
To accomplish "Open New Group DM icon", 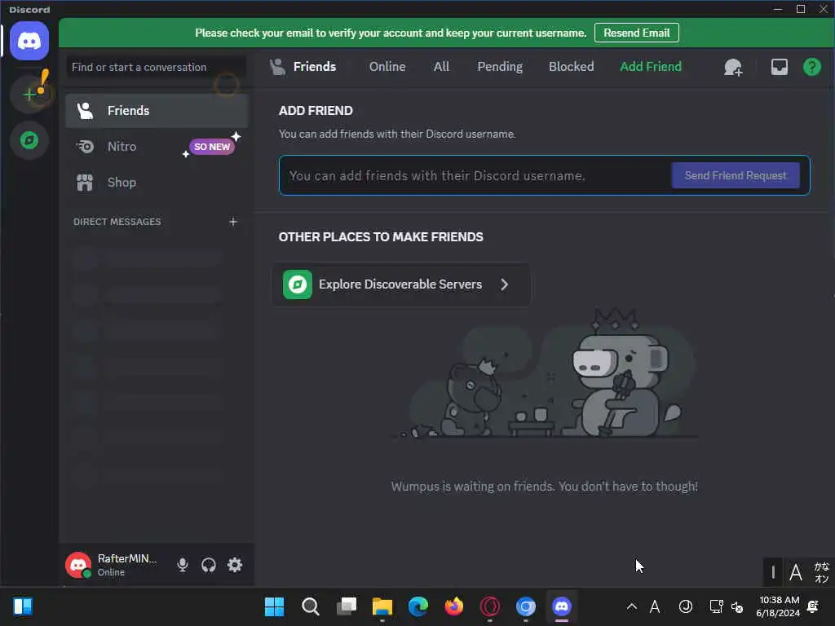I will click(733, 67).
